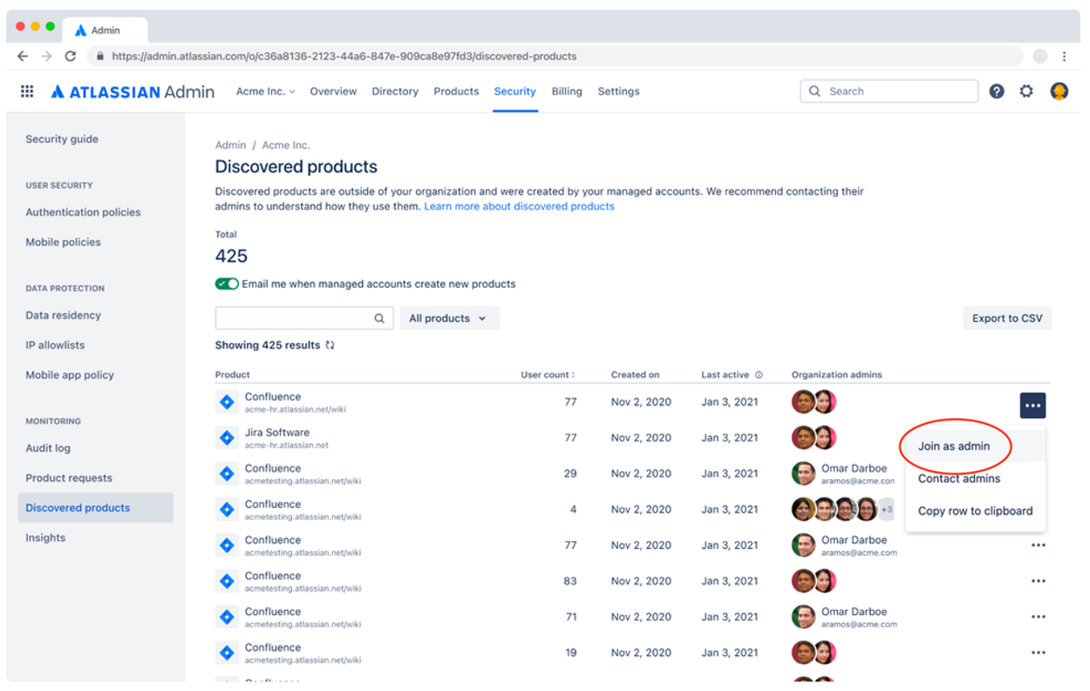The width and height of the screenshot is (1090, 691).
Task: Go to the Products tab
Action: pos(456,92)
